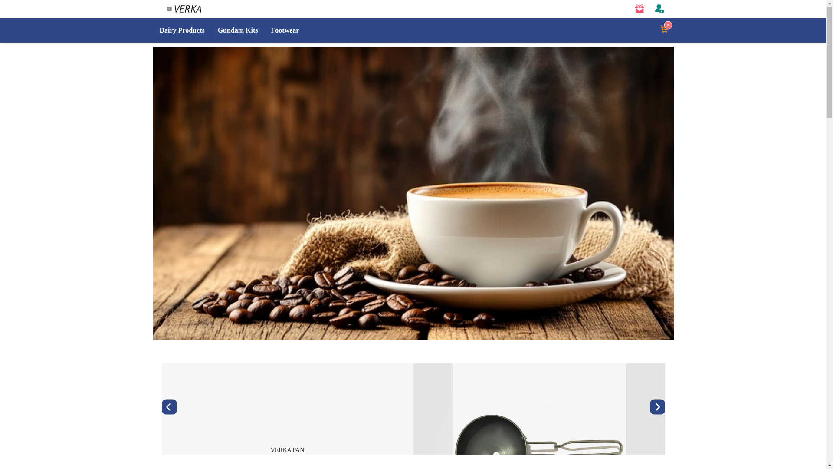Open Dairy Products category
The image size is (833, 469).
point(182,30)
